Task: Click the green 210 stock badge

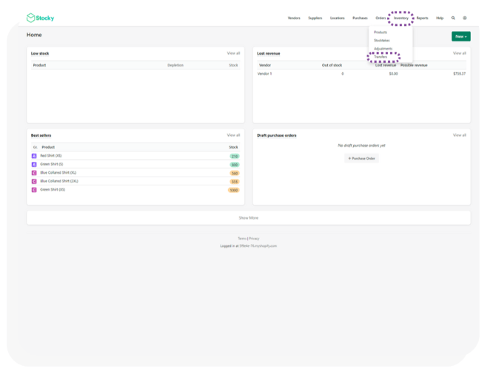Action: [x=234, y=156]
